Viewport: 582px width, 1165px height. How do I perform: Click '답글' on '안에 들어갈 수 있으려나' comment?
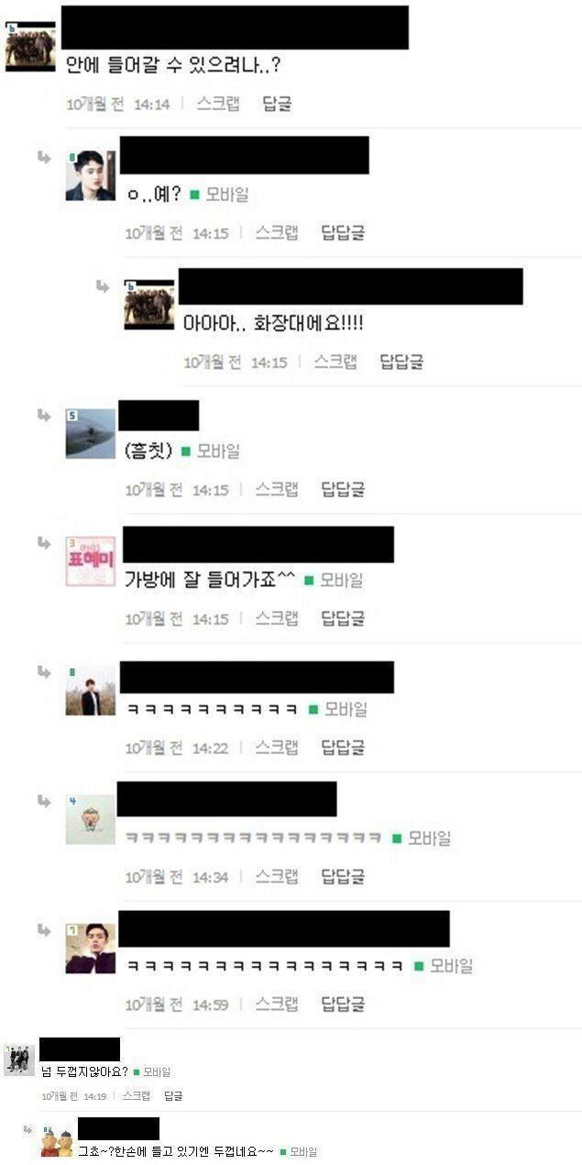coord(277,104)
